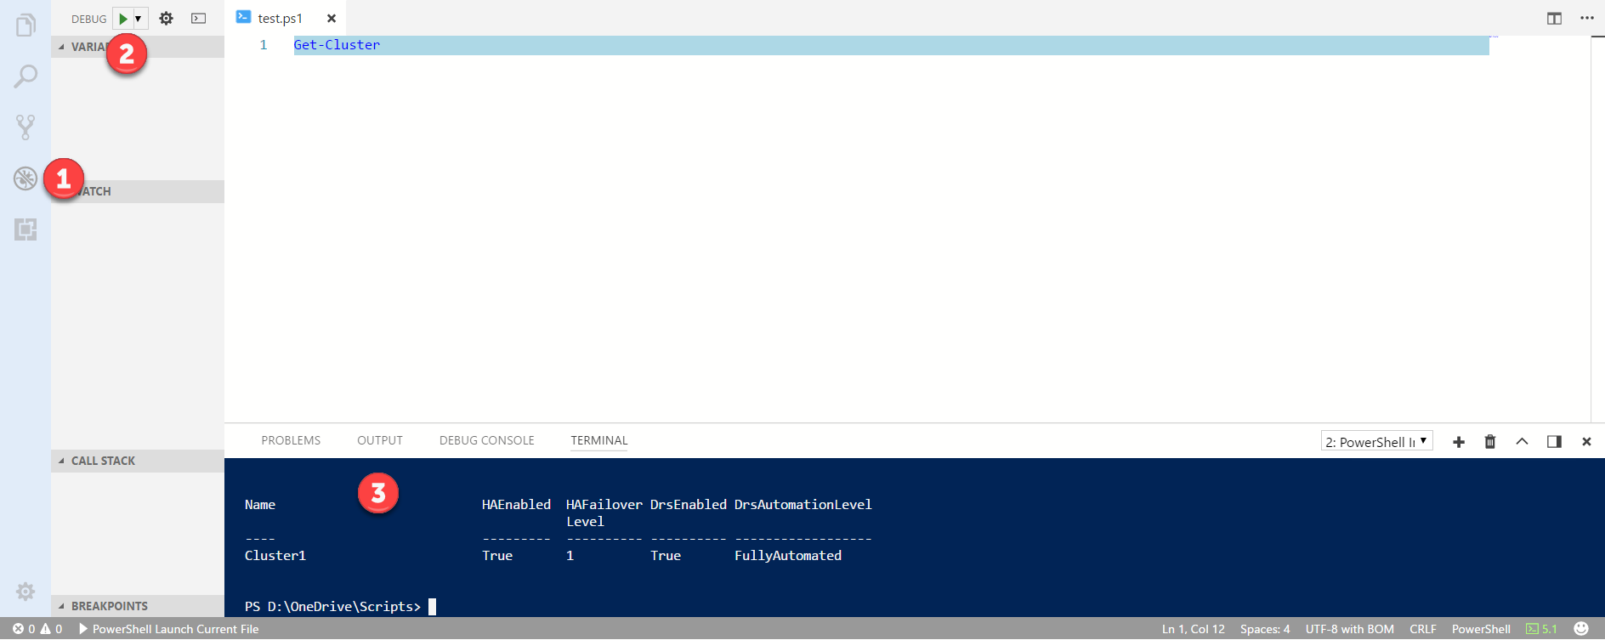The image size is (1605, 640).
Task: Close the test.ps1 tab
Action: coord(332,18)
